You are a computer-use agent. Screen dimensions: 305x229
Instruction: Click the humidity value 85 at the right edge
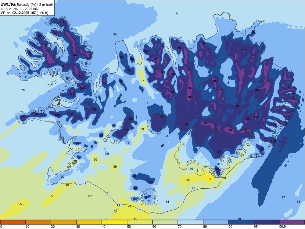[298, 202]
